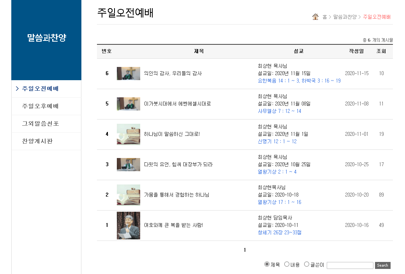The width and height of the screenshot is (405, 274).
Task: Open thumbnail of sermon 이가봇시대에서 에벤에셀시대로
Action: (129, 104)
